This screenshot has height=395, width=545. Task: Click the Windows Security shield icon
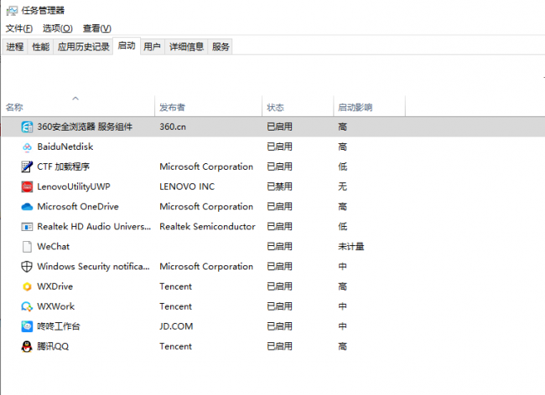click(x=27, y=267)
